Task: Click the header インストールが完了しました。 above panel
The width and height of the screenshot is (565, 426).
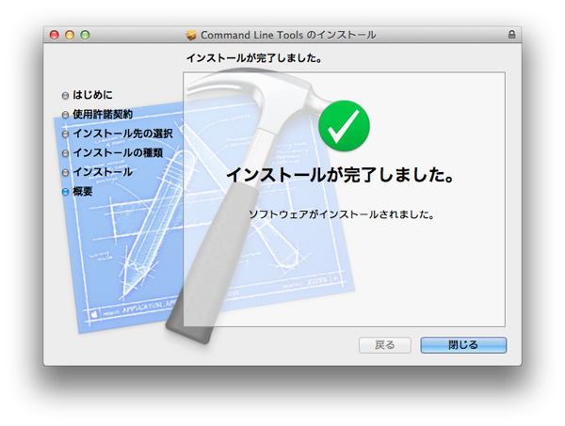Action: click(254, 58)
